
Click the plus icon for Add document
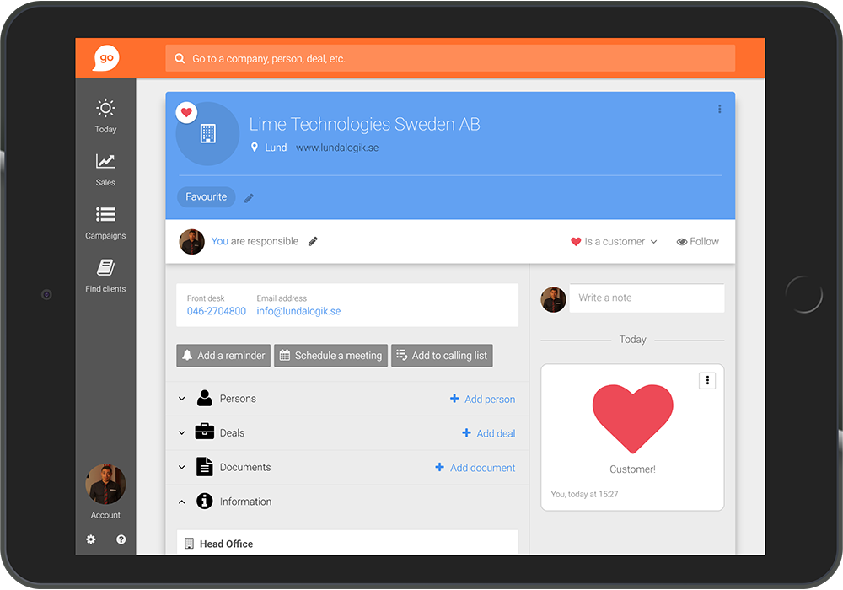tap(440, 467)
